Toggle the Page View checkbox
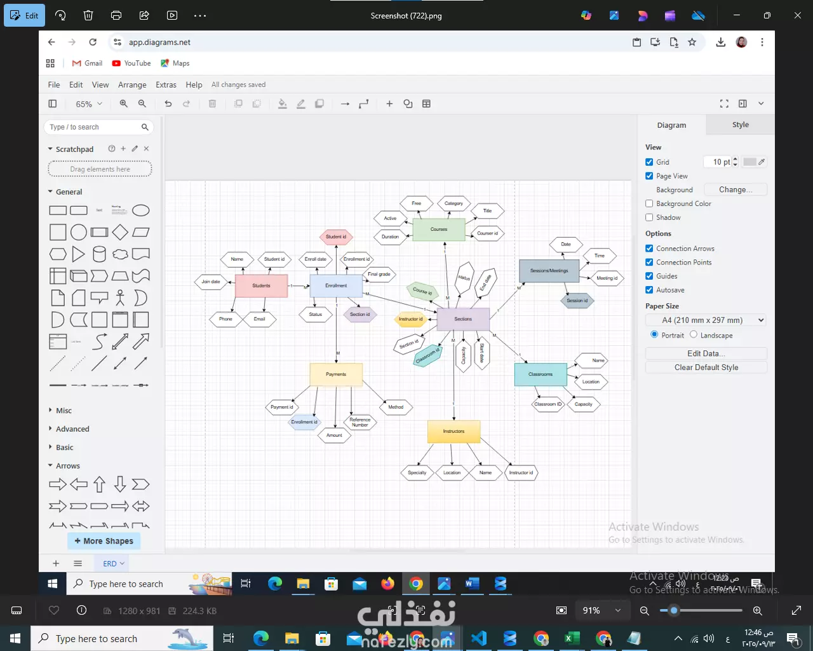Image resolution: width=813 pixels, height=651 pixels. 649,176
